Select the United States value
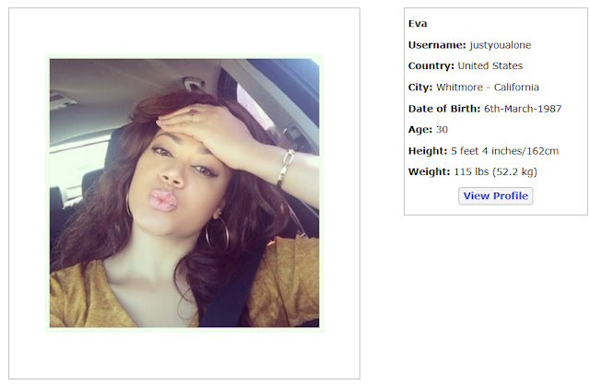 490,65
